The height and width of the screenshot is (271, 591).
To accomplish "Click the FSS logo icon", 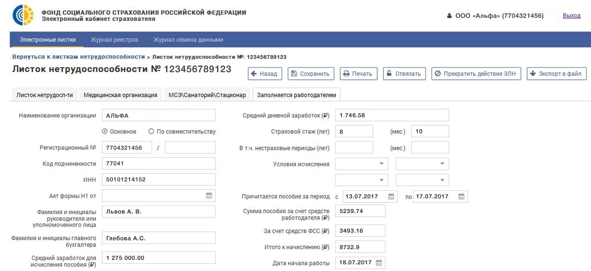I will coord(23,16).
